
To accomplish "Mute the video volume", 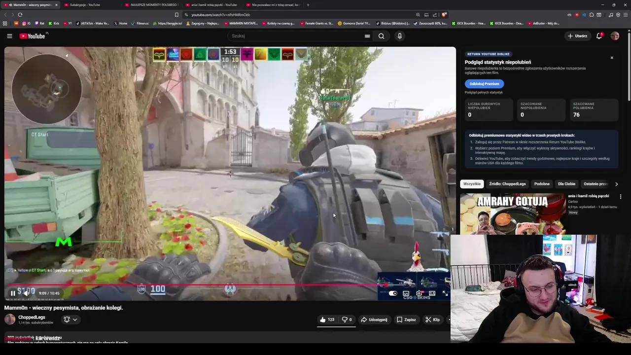I will (x=26, y=293).
